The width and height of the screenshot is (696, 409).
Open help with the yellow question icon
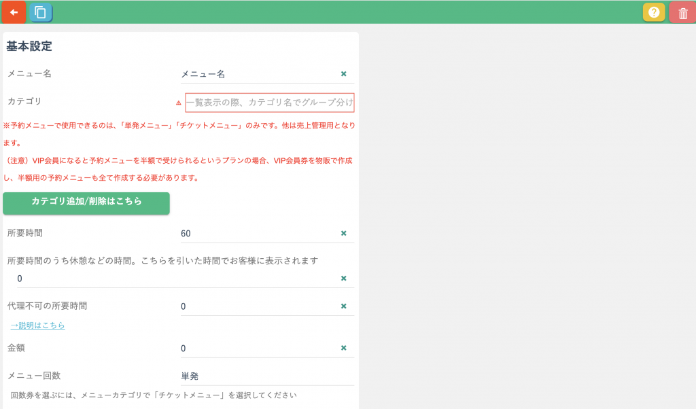[654, 12]
